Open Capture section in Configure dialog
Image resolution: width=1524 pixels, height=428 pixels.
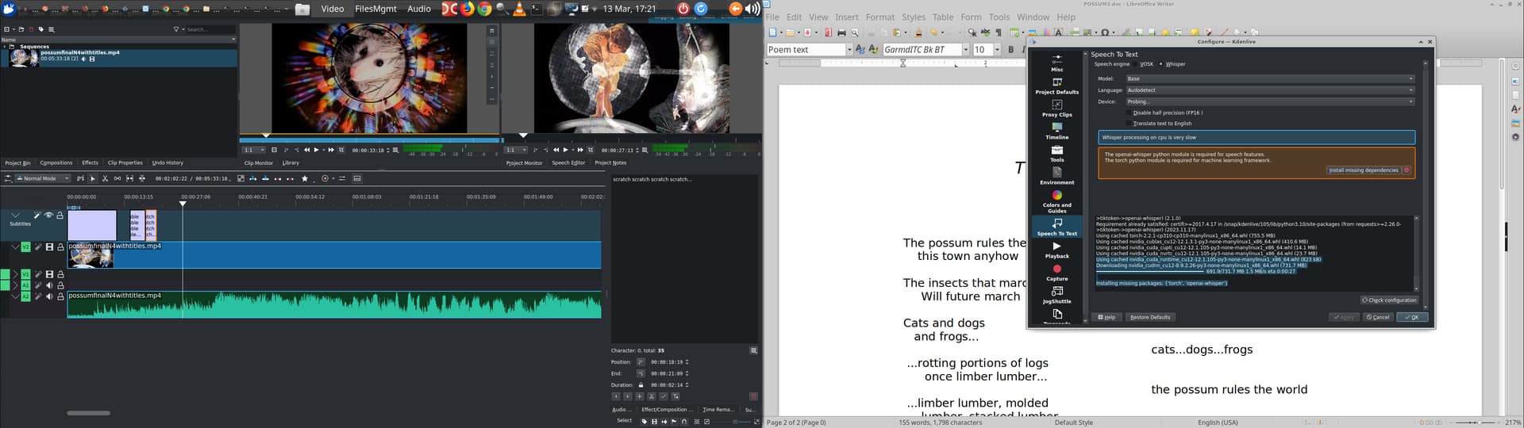coord(1056,273)
